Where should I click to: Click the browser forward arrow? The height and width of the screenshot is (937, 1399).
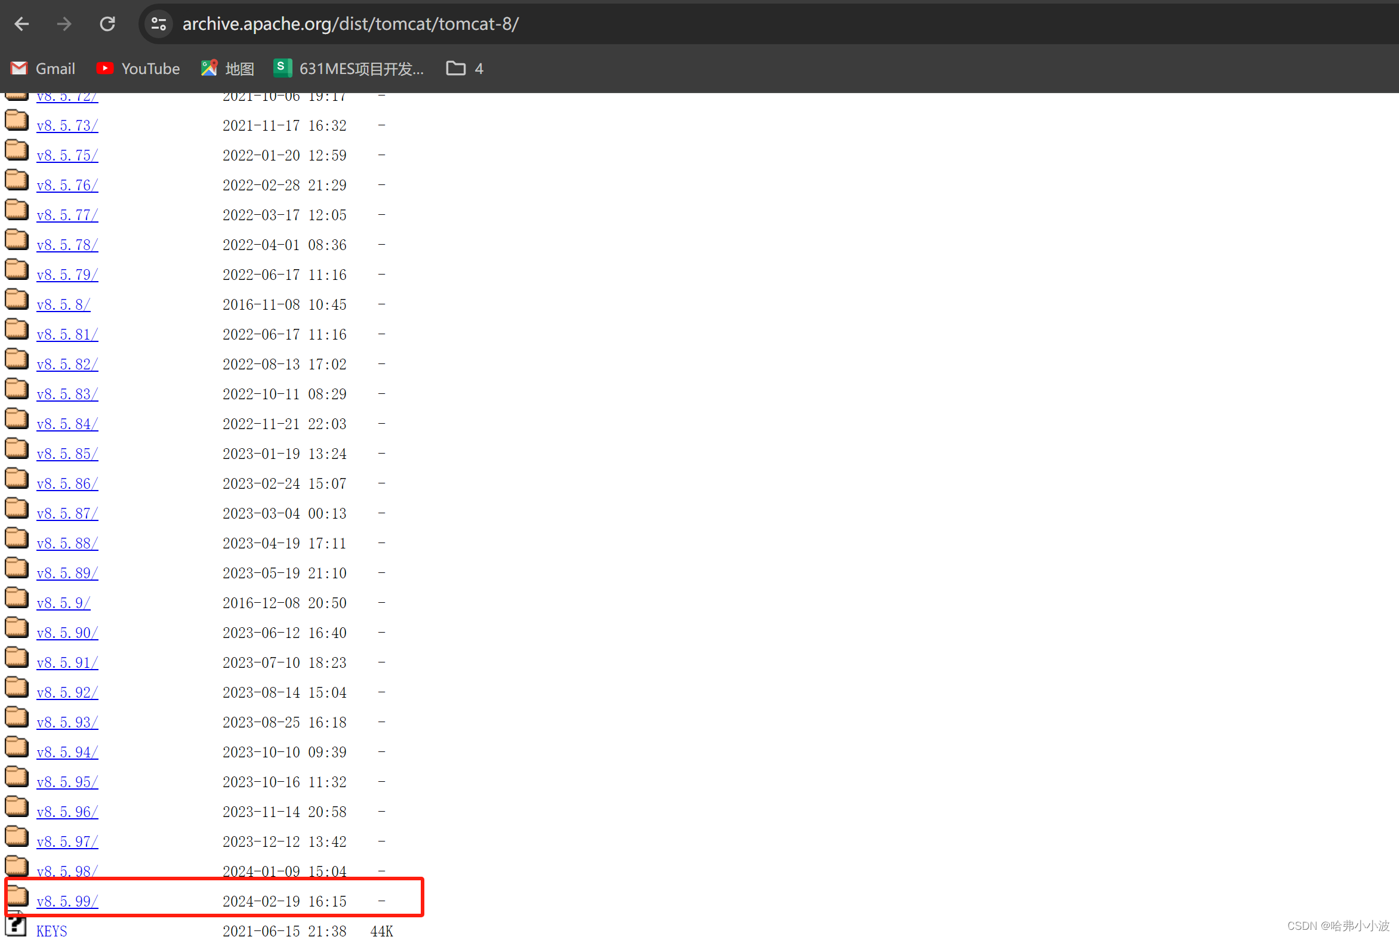click(64, 24)
